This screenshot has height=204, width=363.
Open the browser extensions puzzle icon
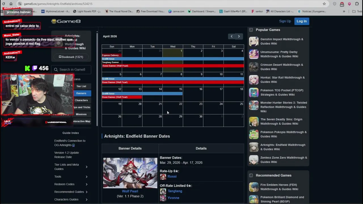point(357,4)
